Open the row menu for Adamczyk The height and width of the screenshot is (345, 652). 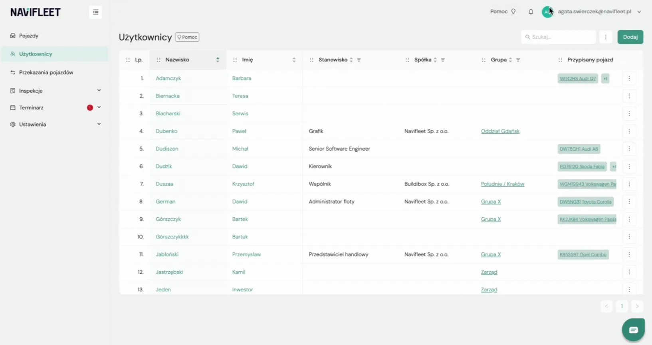[629, 79]
